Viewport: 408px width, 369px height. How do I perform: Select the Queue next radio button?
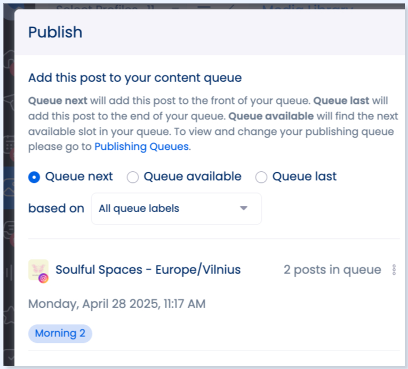[34, 177]
